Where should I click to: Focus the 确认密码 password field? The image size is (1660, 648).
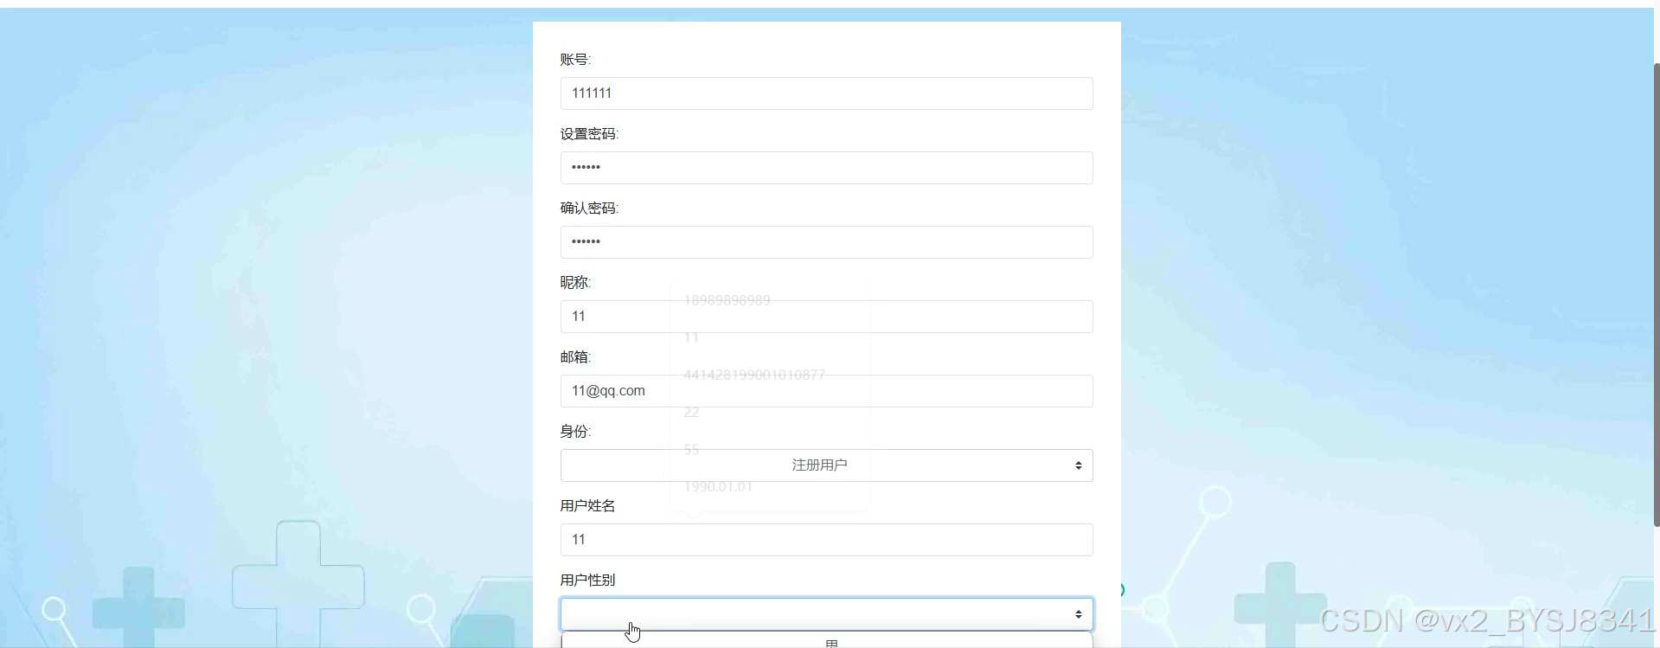pos(826,242)
